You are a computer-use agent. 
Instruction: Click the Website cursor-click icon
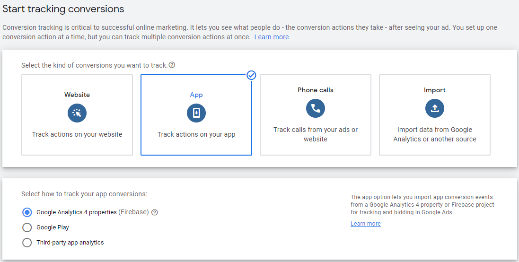77,113
